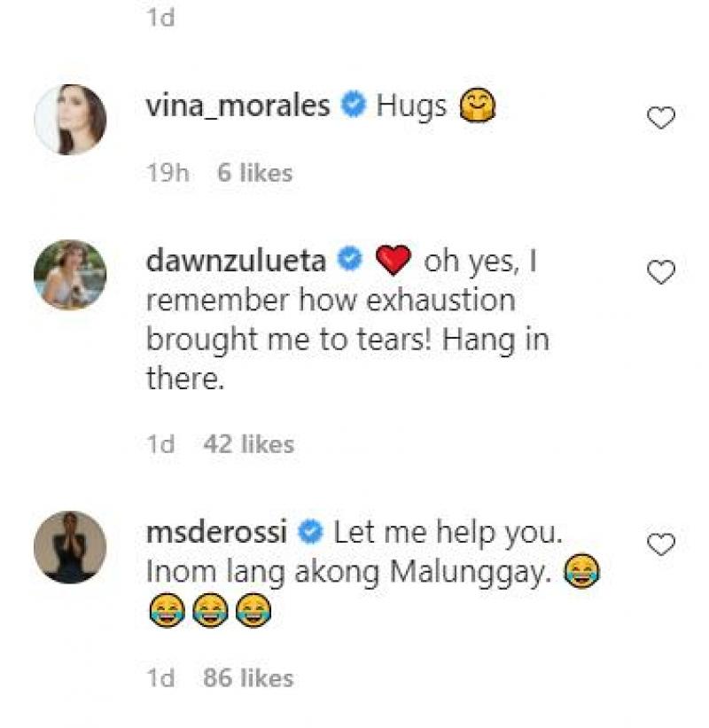Open the "86 likes" count

248,678
